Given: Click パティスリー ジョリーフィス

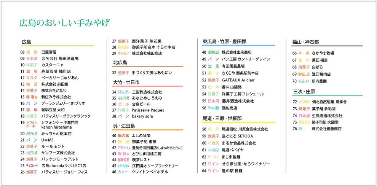Looking at the screenshot, I should [64, 172].
